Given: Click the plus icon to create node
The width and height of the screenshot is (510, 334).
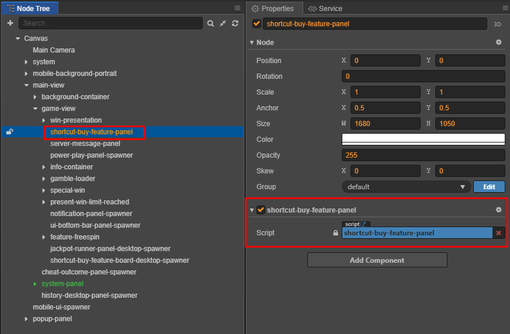Looking at the screenshot, I should (x=11, y=23).
